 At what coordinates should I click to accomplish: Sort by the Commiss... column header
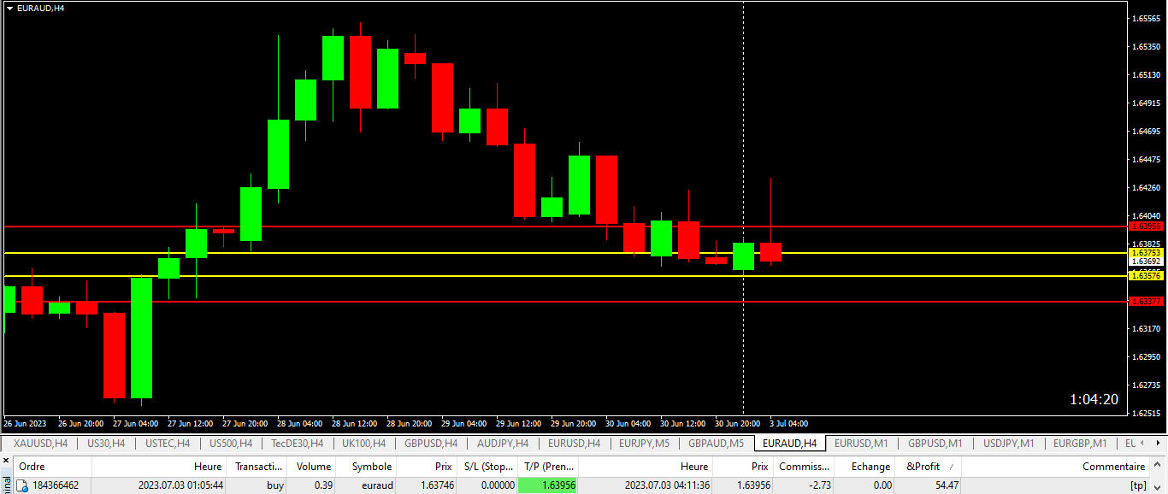(x=804, y=467)
